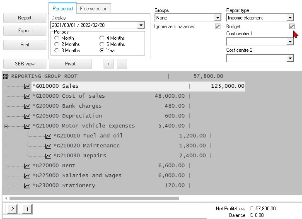Click the chart icon beside Depreciation

(27, 116)
